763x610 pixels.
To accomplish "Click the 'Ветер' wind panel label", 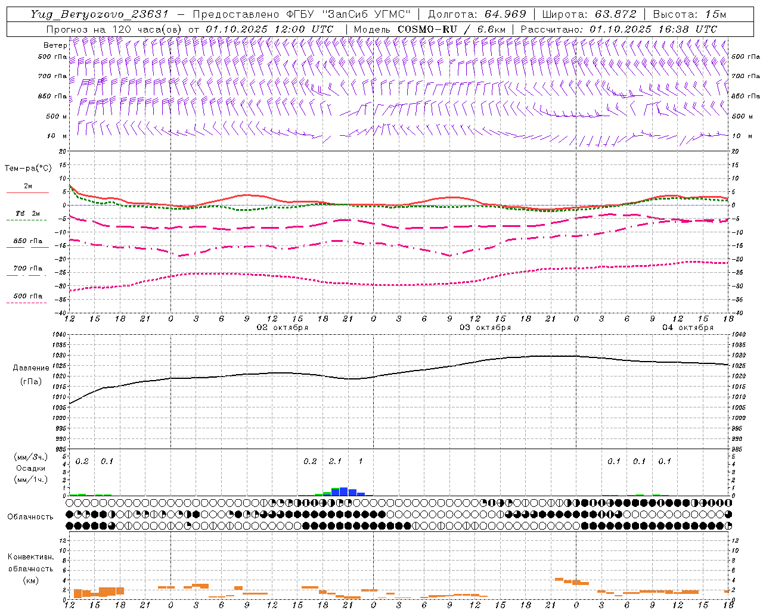I will point(55,45).
